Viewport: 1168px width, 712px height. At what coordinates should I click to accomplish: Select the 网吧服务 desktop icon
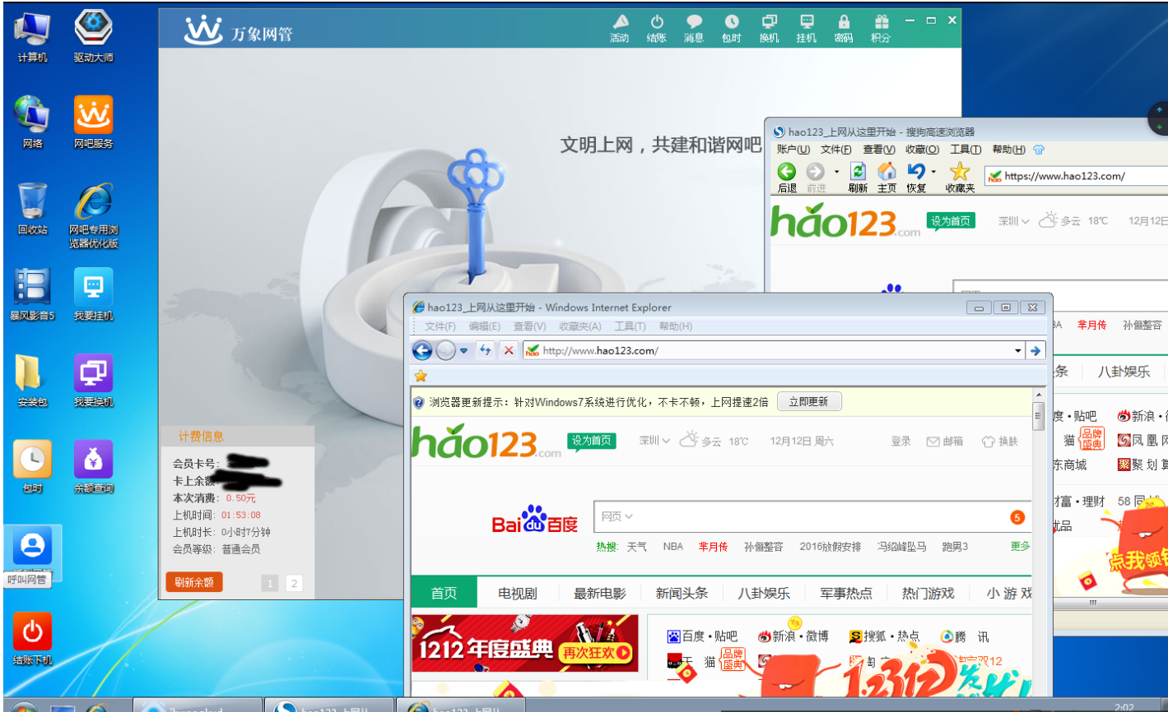point(93,123)
